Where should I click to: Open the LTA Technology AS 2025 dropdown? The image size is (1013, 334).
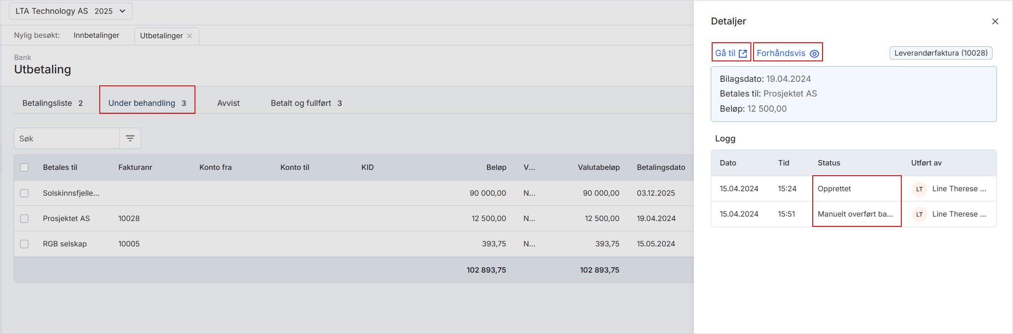[x=71, y=11]
